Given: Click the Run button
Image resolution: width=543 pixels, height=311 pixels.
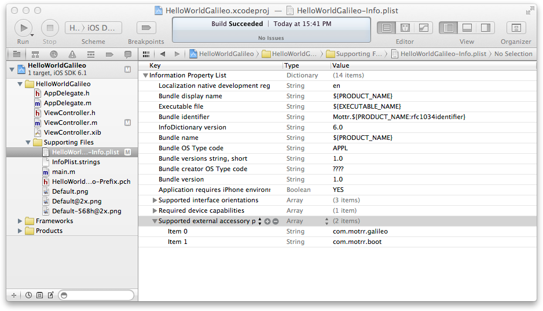Looking at the screenshot, I should pos(24,28).
